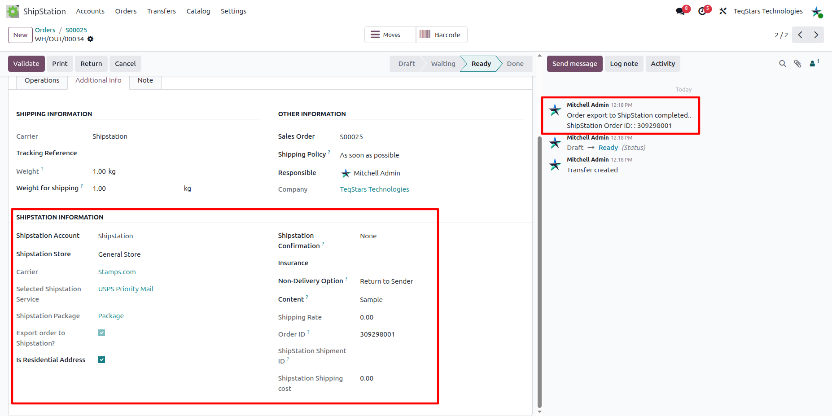This screenshot has width=832, height=416.
Task: Click avatar on the Transfer created message
Action: click(555, 165)
